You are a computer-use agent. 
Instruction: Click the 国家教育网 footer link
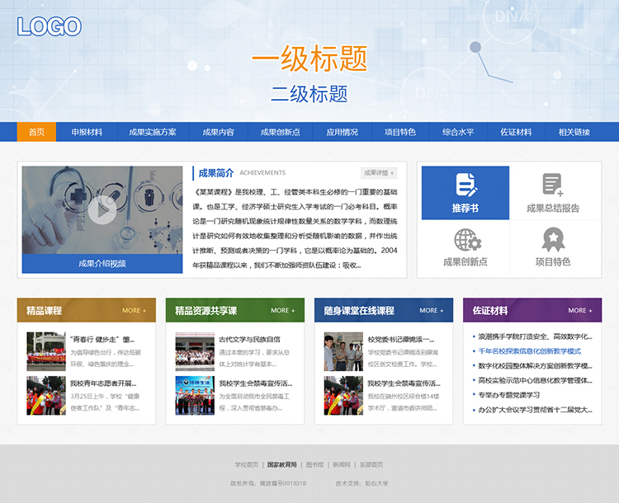(x=281, y=465)
